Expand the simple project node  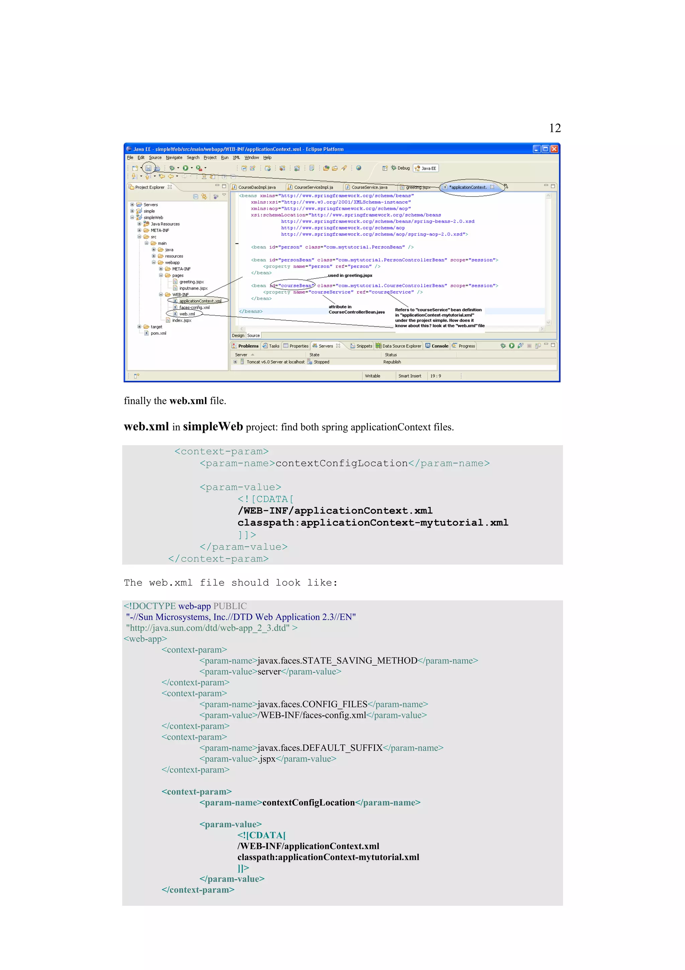(132, 211)
